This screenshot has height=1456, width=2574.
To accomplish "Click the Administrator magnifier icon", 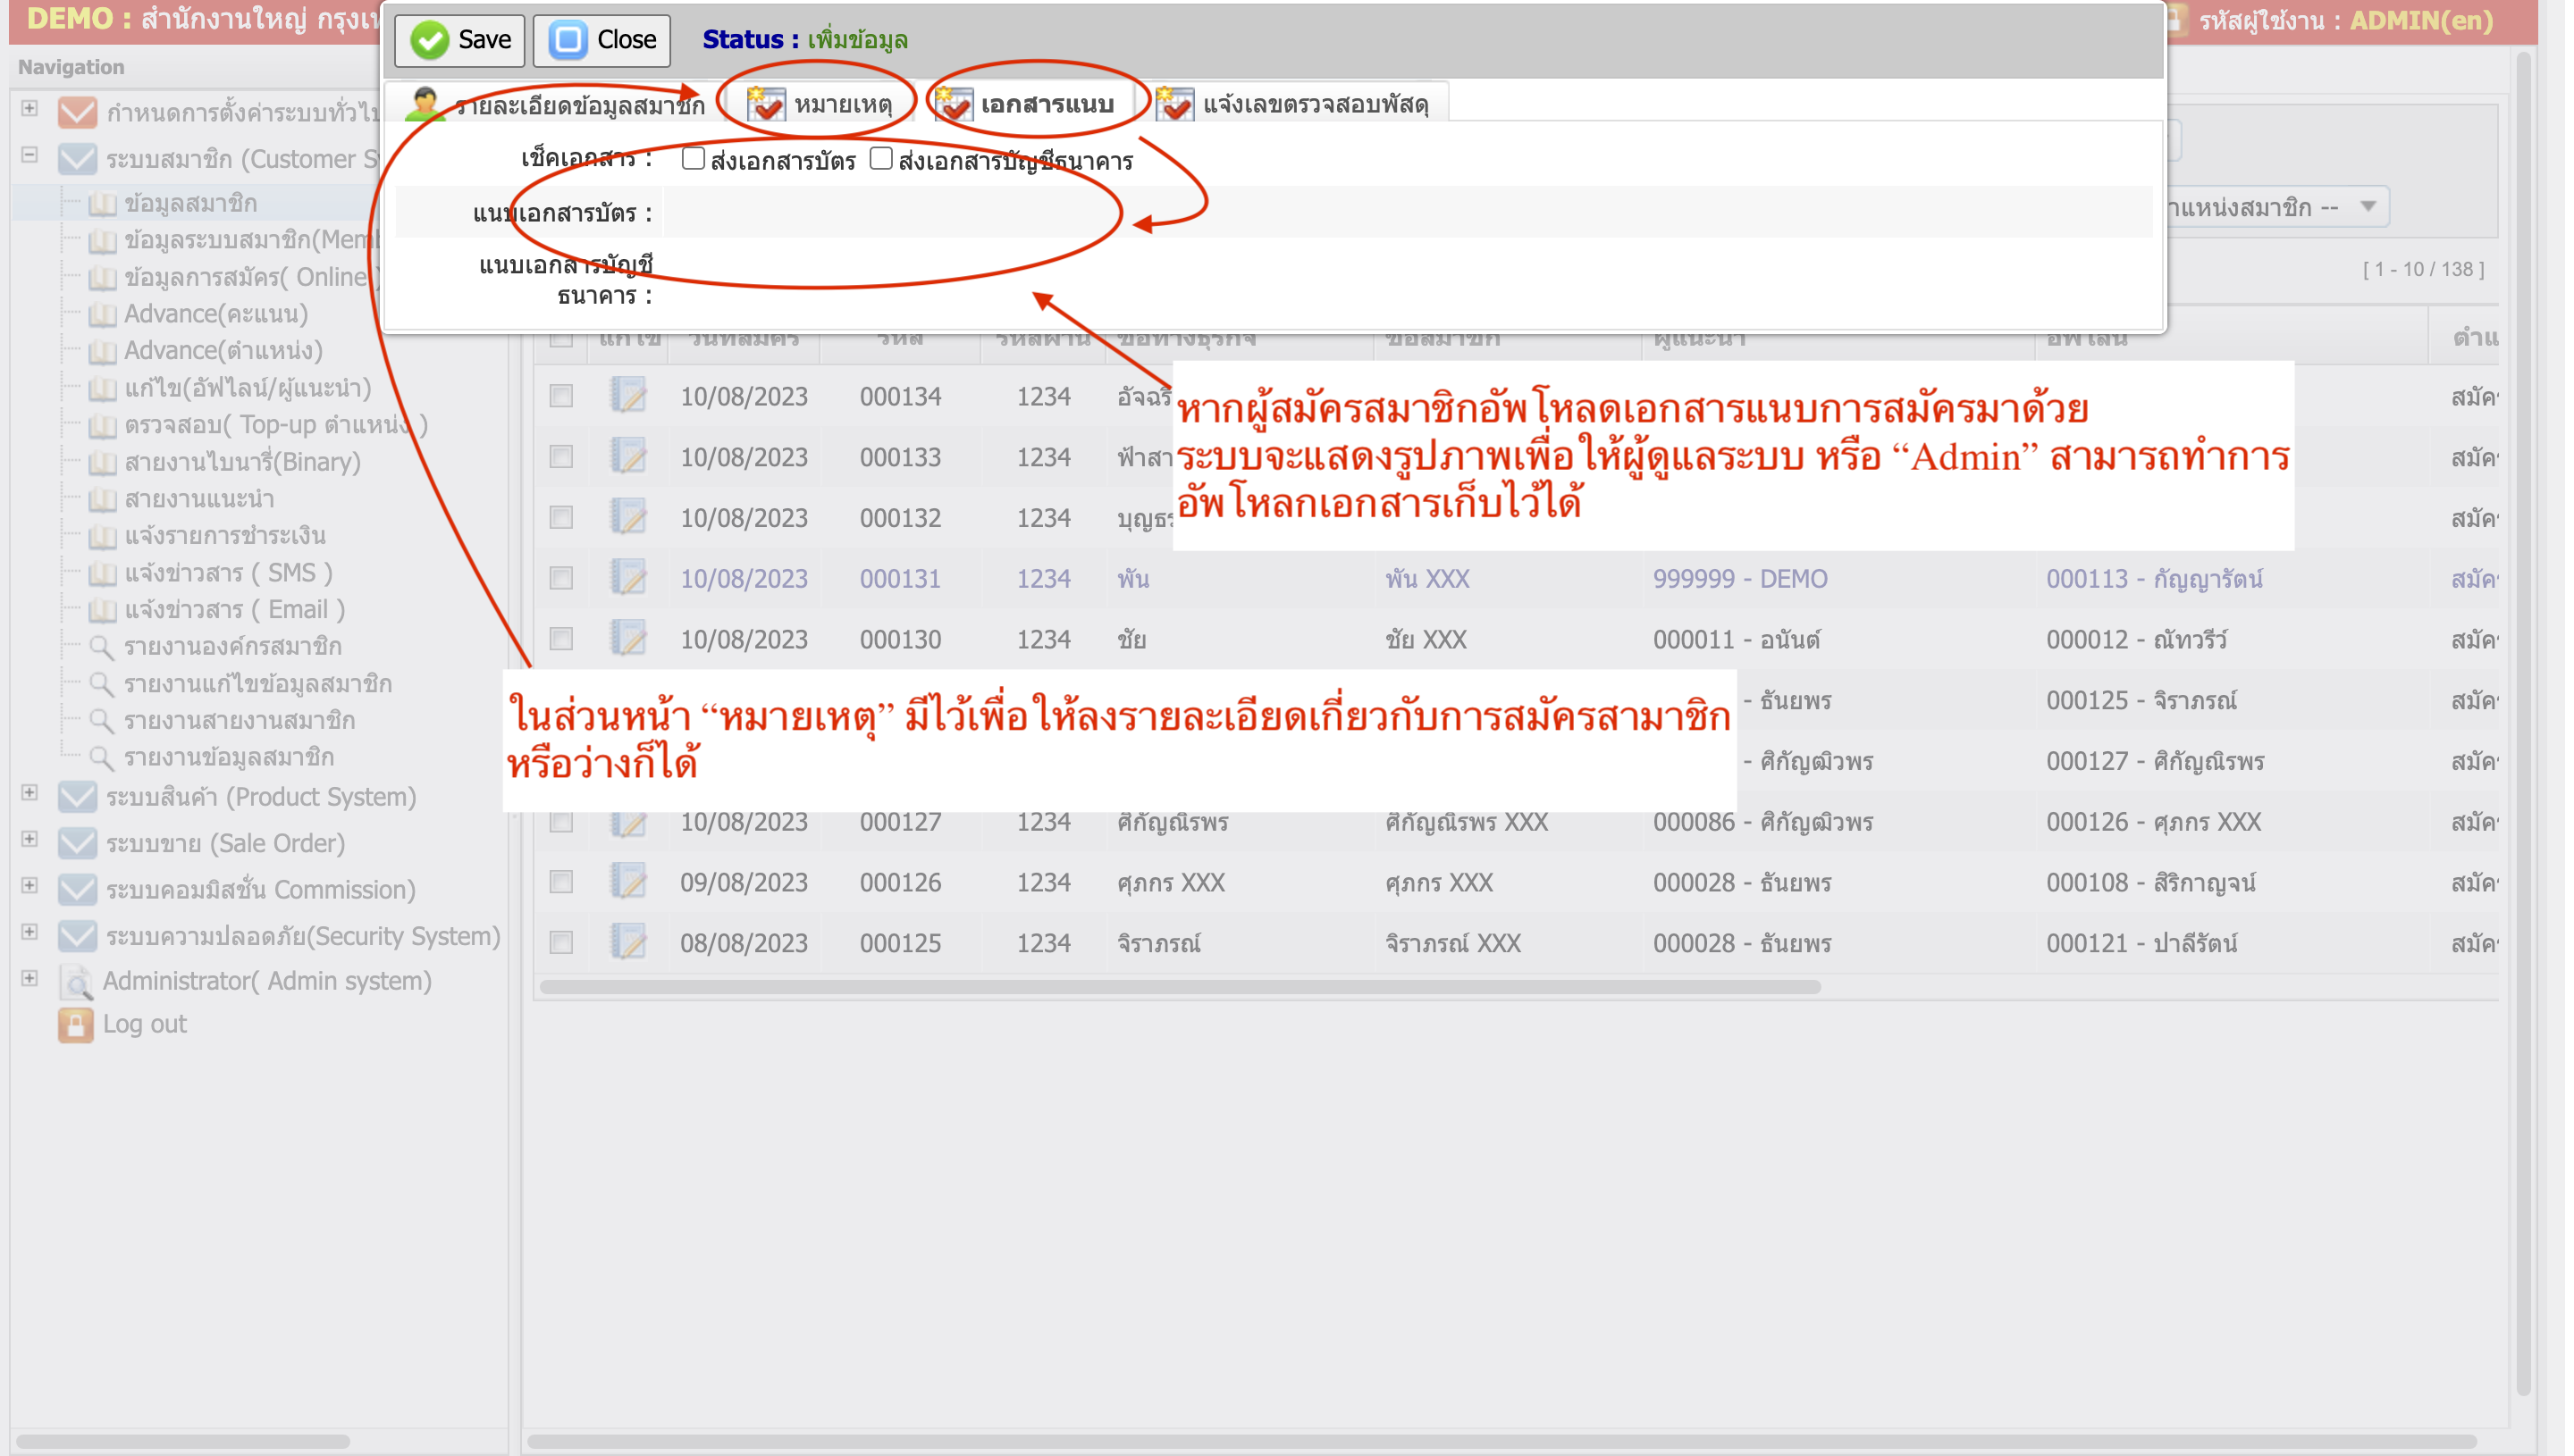I will tap(75, 982).
